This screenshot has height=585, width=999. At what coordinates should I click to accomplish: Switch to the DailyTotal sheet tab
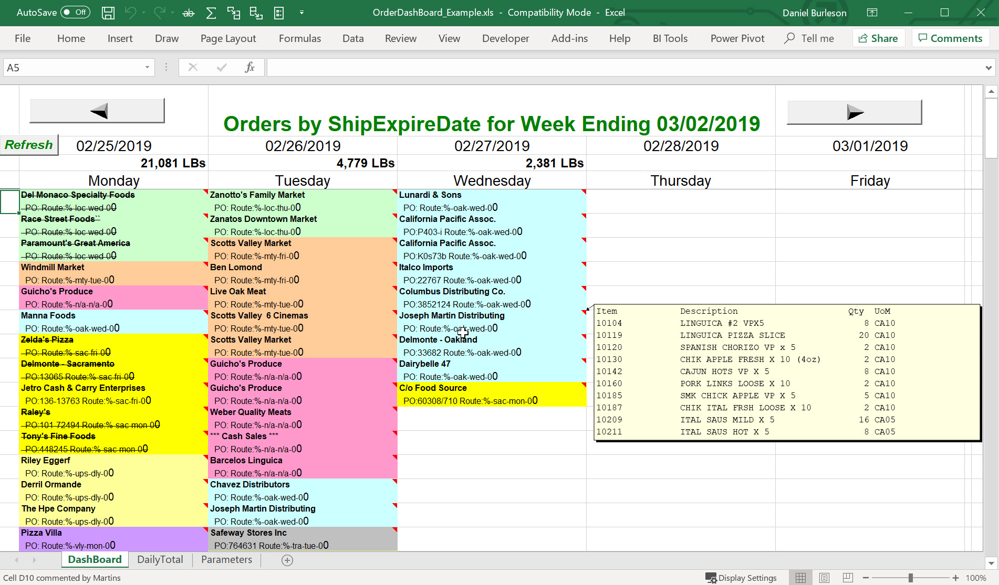point(160,560)
